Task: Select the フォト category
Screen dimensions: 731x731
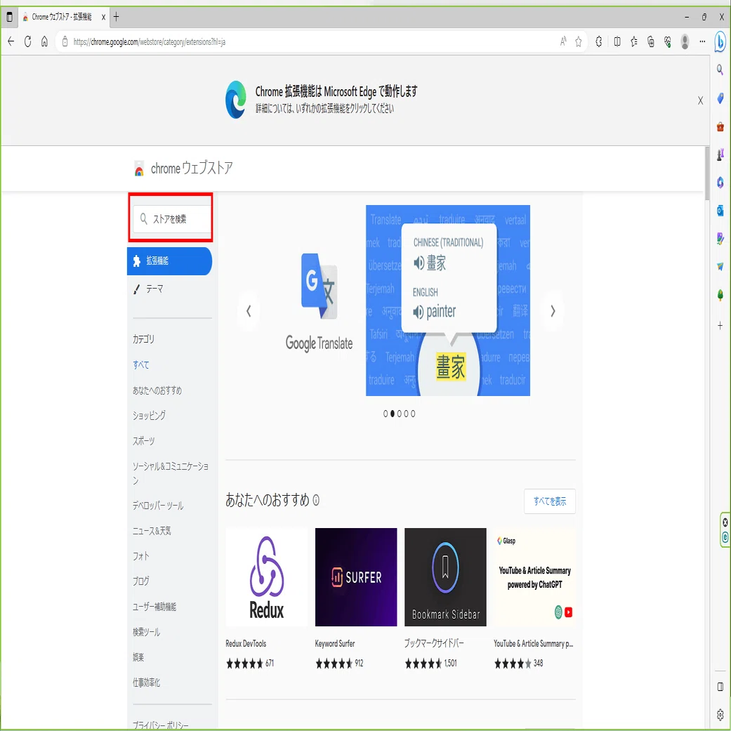Action: 140,555
